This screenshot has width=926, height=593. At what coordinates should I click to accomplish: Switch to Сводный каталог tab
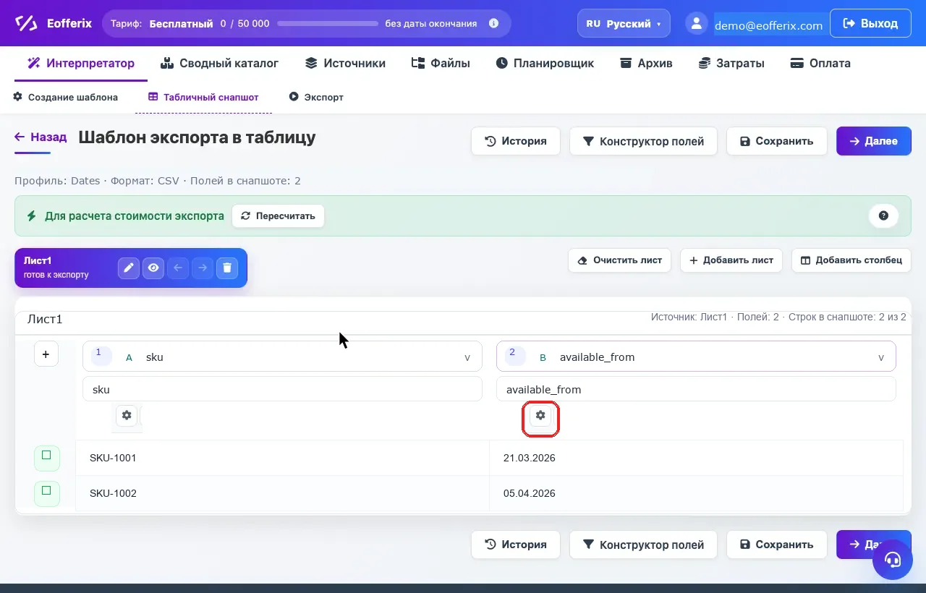pyautogui.click(x=219, y=63)
